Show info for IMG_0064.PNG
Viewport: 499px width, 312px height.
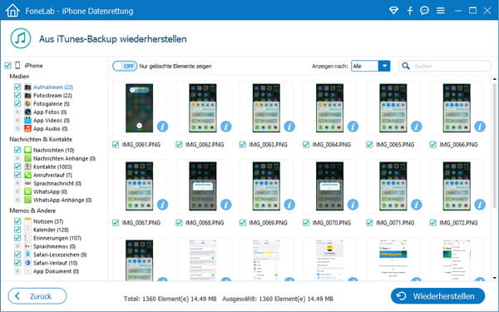coord(353,126)
